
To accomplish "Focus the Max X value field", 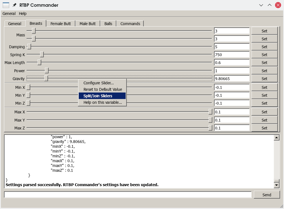I will (232, 112).
